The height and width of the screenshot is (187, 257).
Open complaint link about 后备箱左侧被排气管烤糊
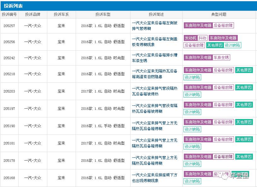pyautogui.click(x=155, y=26)
